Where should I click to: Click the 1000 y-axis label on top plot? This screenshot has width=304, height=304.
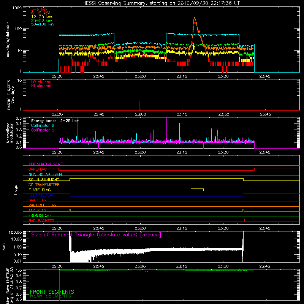point(17,8)
